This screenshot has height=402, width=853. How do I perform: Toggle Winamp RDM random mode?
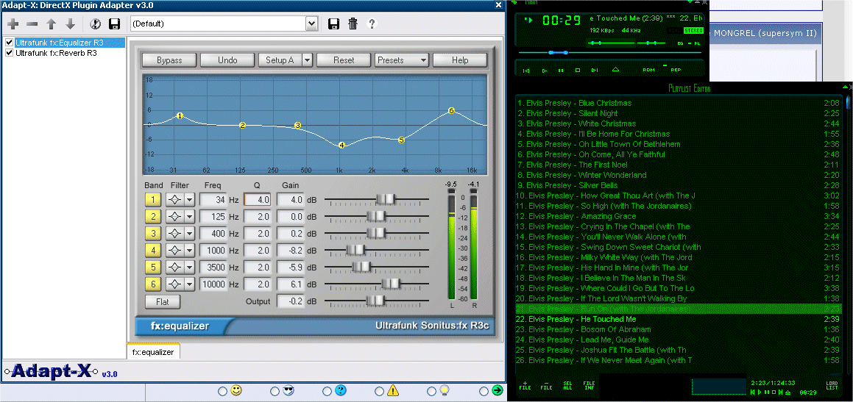(x=648, y=70)
